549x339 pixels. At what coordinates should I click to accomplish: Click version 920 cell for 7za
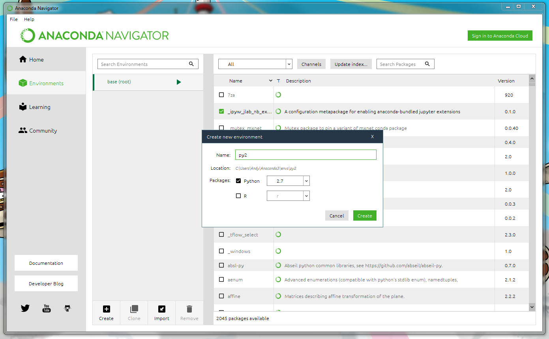pyautogui.click(x=508, y=95)
